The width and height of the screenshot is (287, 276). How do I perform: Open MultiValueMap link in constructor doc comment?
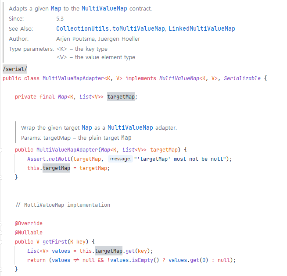[130, 127]
